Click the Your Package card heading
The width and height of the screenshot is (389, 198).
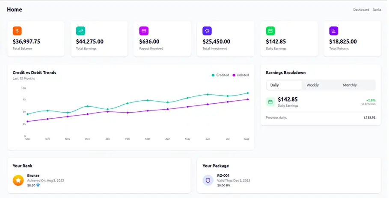[x=216, y=166]
